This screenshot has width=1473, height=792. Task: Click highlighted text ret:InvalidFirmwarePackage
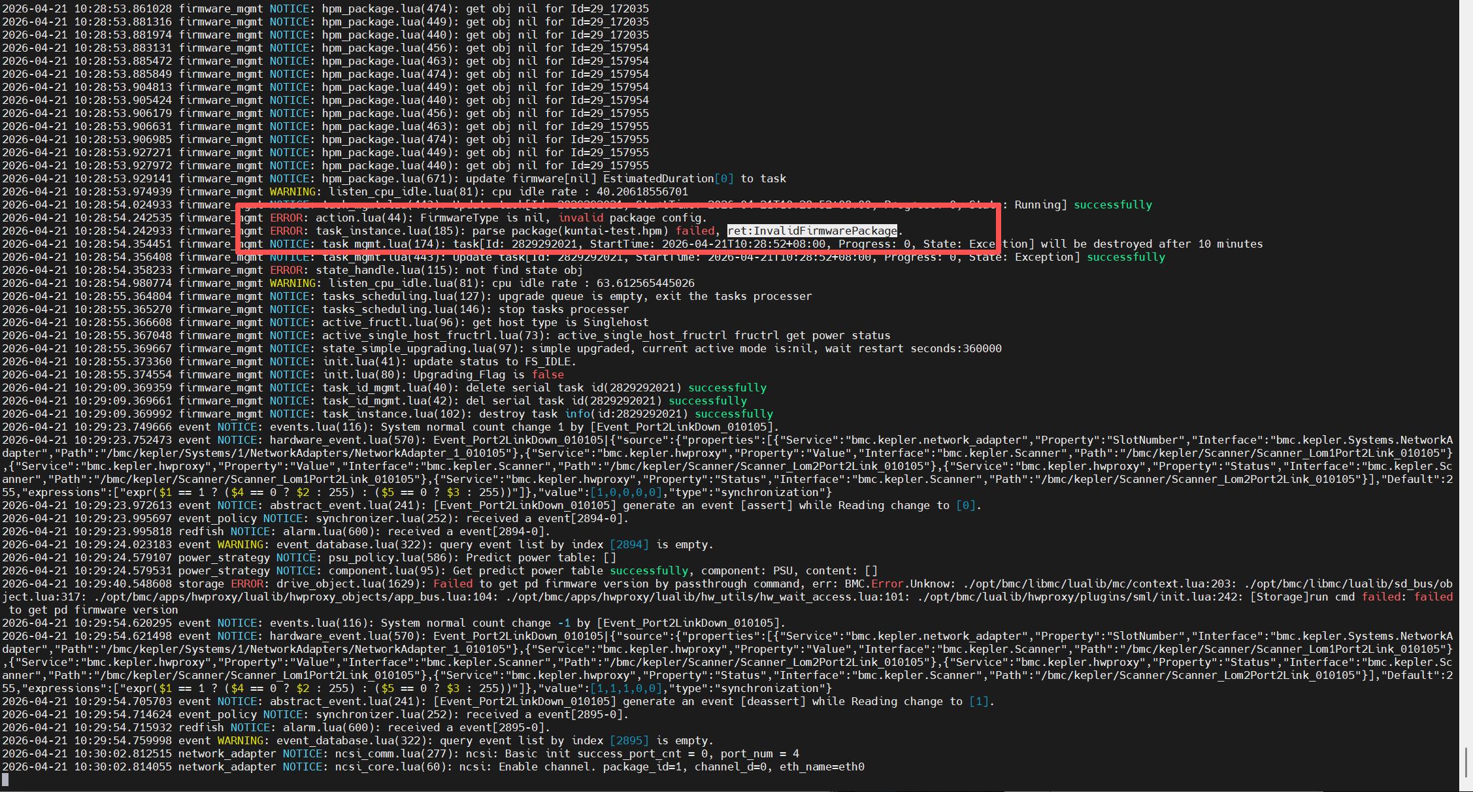[x=812, y=231]
